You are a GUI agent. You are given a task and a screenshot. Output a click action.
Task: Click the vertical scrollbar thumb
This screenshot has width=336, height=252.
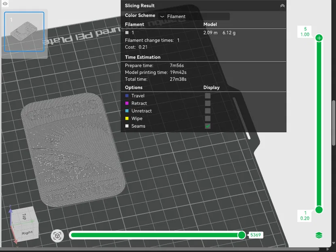334,123
